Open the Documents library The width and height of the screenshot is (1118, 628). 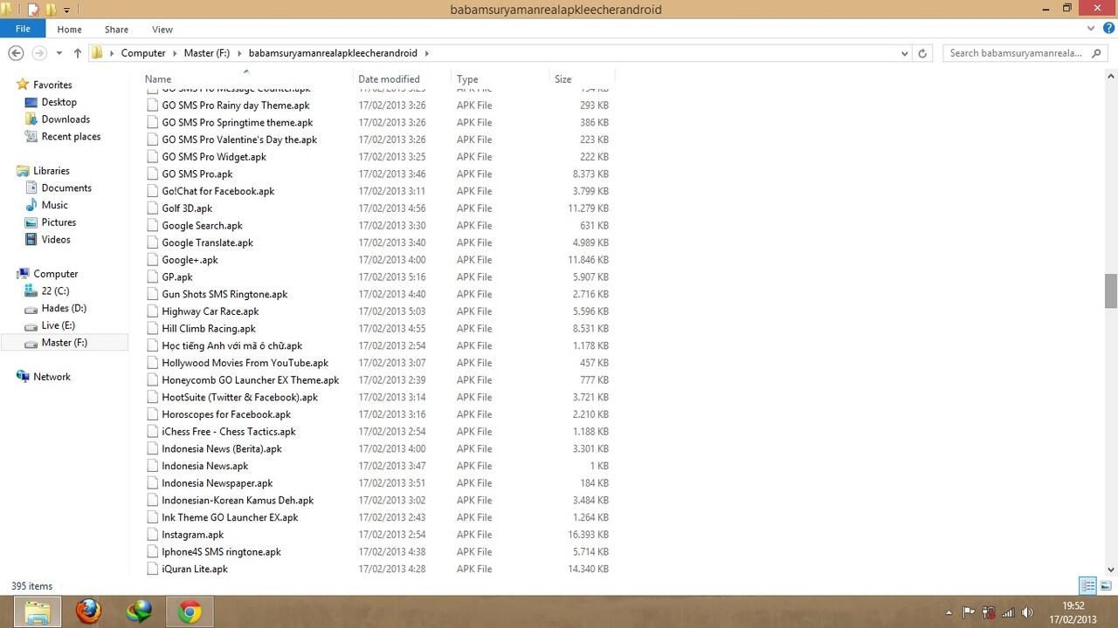point(66,188)
